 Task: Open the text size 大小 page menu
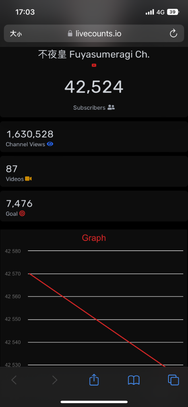tap(16, 34)
